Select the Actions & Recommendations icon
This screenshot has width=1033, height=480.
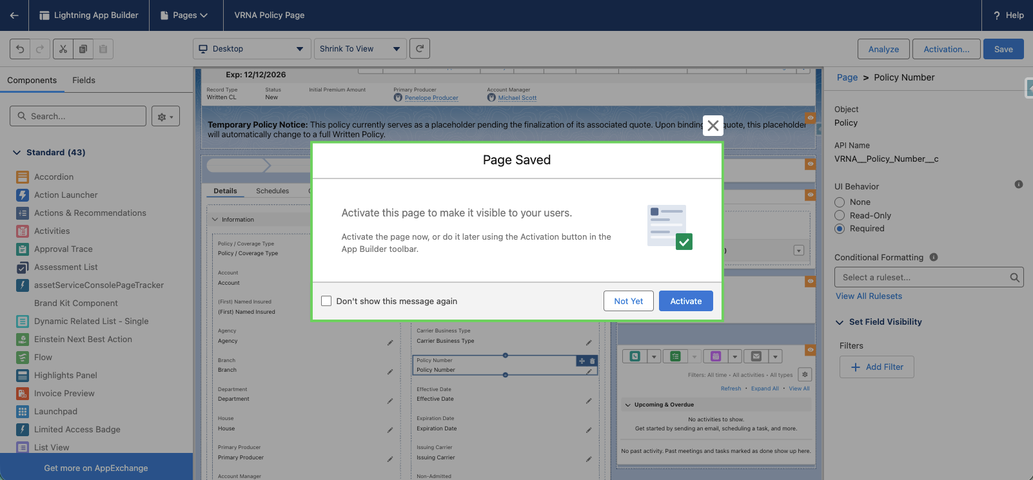23,213
